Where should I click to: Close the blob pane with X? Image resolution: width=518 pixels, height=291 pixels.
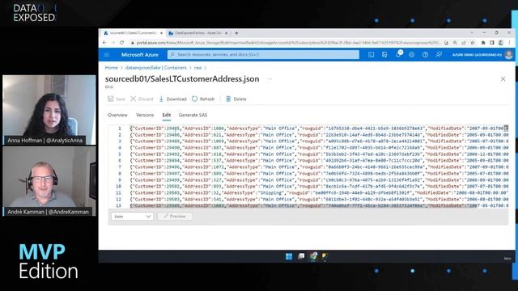(x=503, y=79)
